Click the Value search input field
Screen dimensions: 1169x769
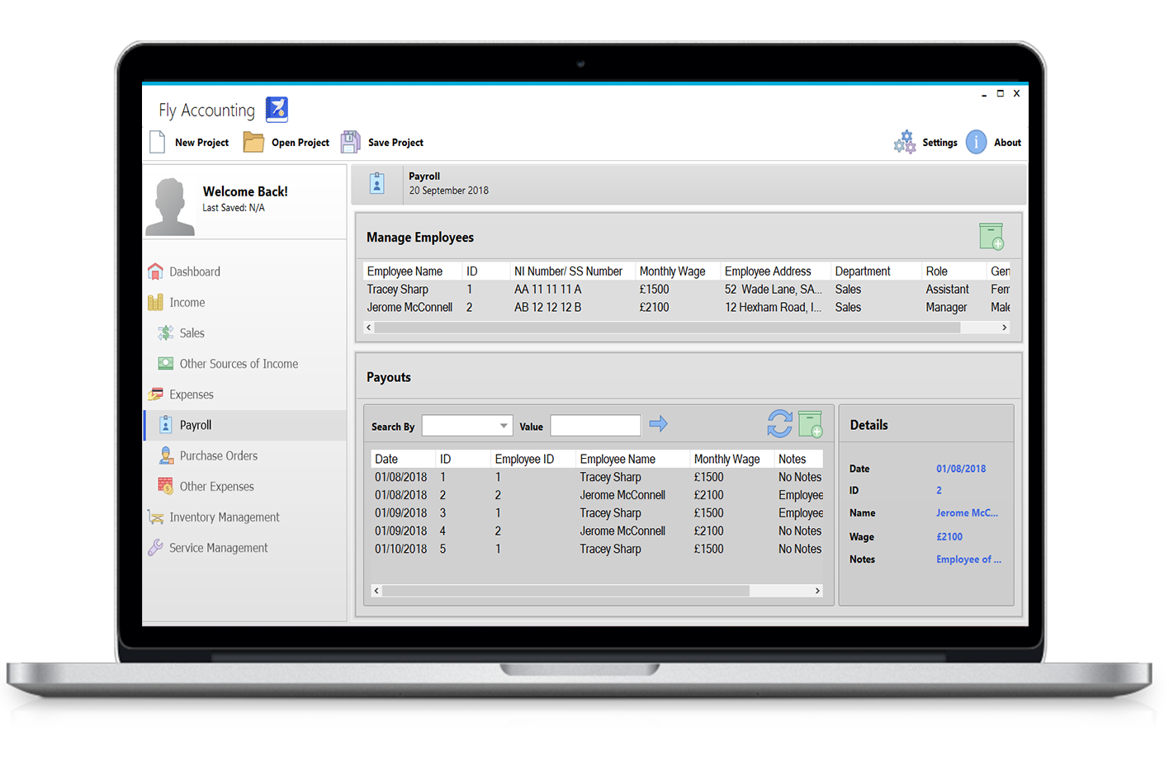tap(595, 426)
